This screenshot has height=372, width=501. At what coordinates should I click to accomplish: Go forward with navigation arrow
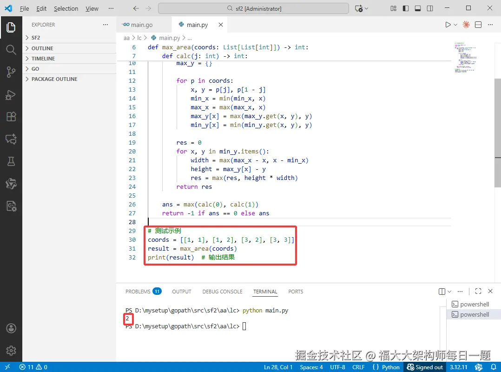(148, 8)
